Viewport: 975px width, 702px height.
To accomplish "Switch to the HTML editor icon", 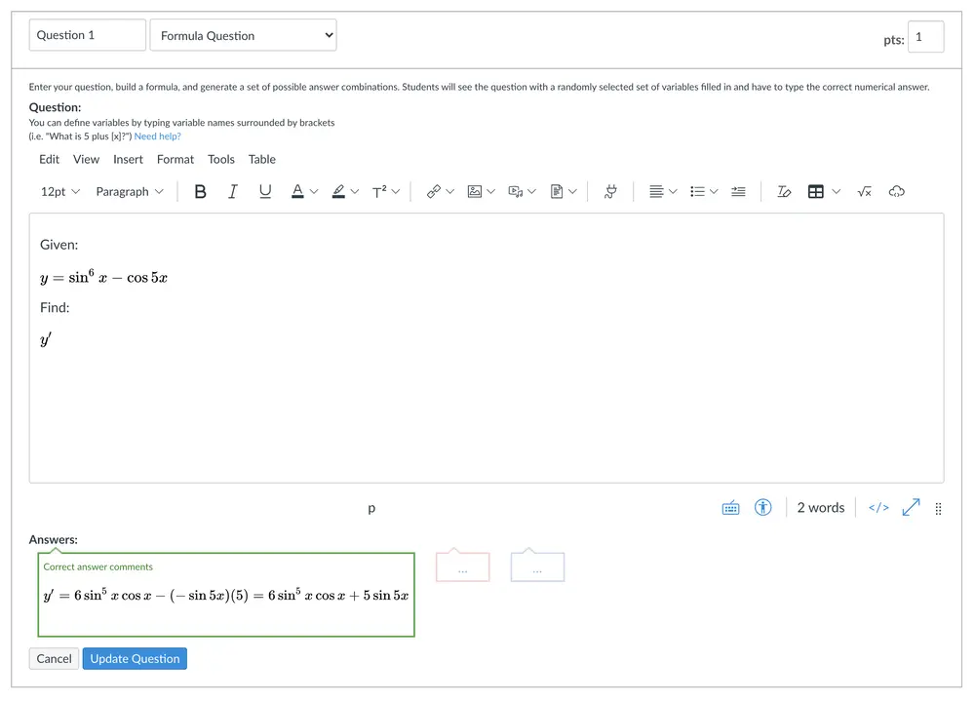I will pos(878,508).
